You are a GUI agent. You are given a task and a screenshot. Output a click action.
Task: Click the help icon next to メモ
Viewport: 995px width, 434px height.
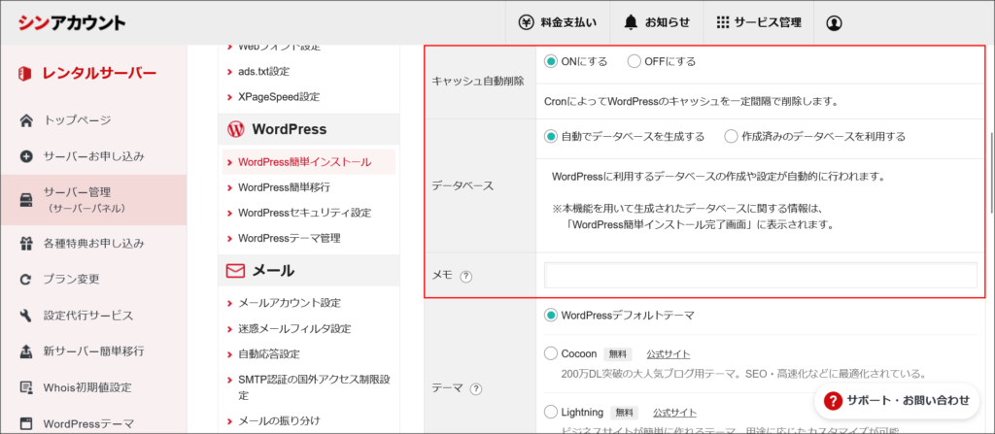[466, 276]
